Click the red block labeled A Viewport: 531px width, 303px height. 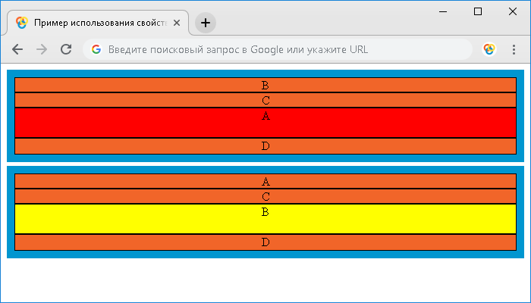point(265,123)
